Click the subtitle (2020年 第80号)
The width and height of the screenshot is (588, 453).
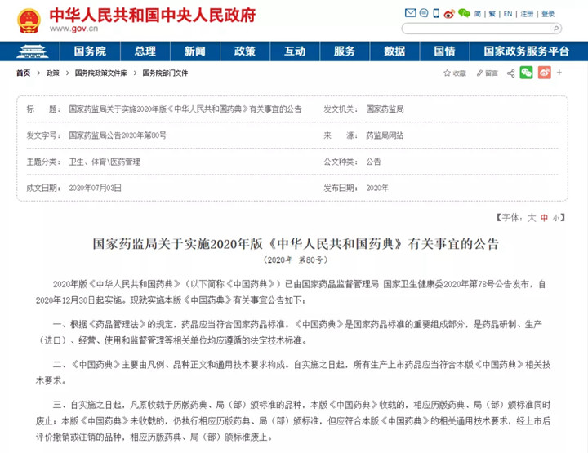[x=296, y=260]
